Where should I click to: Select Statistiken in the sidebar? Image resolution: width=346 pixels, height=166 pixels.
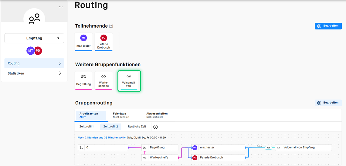coord(34,73)
